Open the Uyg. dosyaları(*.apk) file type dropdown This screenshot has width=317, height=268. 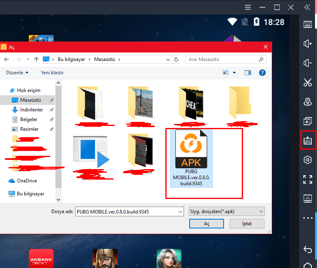click(x=226, y=211)
